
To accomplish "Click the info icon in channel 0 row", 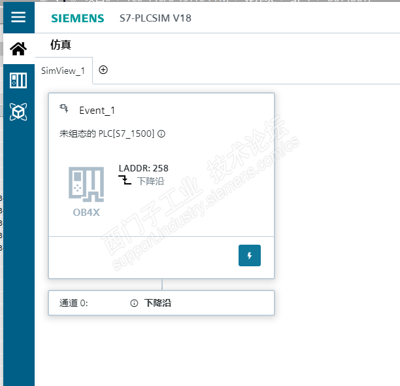I will coord(134,303).
